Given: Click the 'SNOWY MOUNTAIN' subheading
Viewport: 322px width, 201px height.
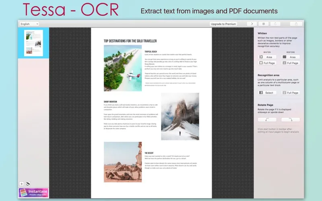Looking at the screenshot, I should pos(110,102).
